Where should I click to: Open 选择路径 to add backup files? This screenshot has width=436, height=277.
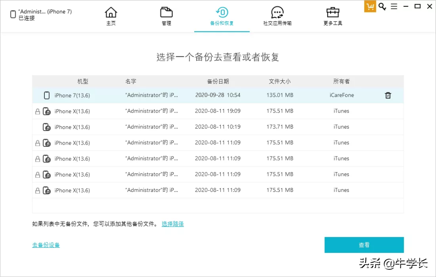[173, 224]
